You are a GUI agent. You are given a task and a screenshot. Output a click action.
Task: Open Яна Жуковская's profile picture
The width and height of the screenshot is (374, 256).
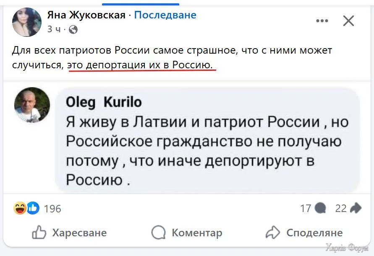pos(27,22)
